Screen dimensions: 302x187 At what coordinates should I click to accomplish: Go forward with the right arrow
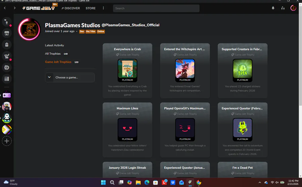coord(14,8)
